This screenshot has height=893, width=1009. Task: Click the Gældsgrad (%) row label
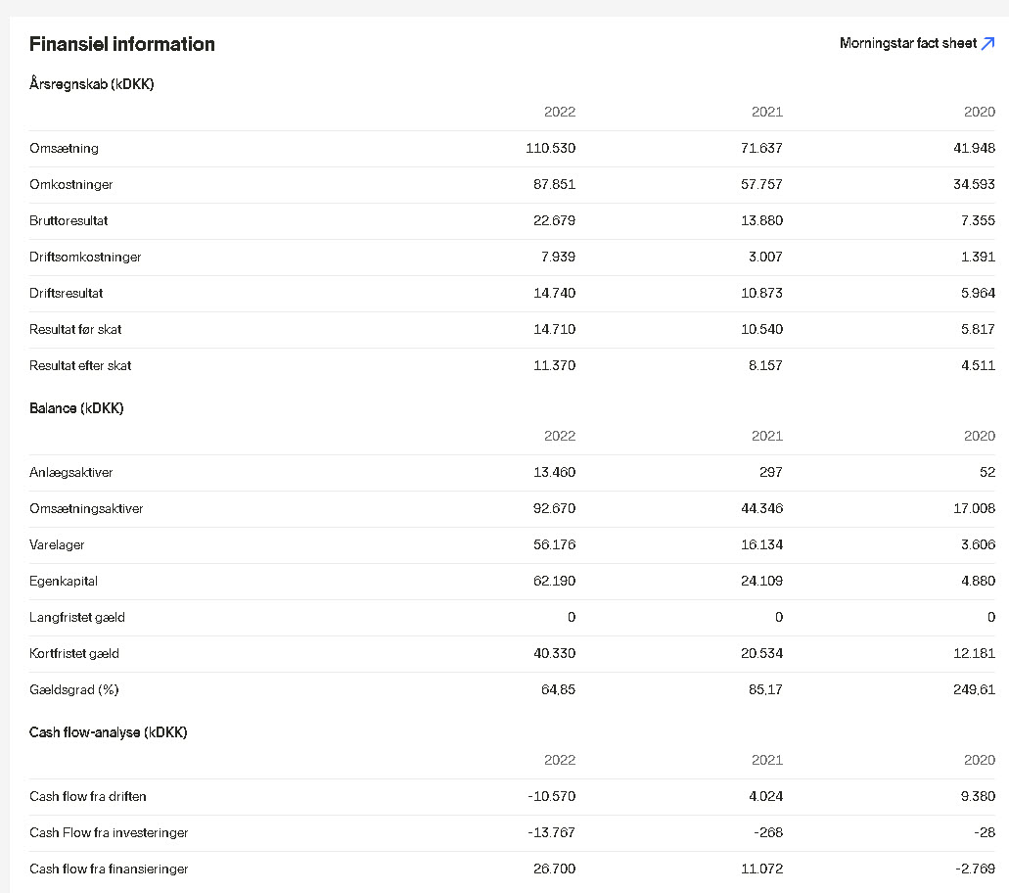click(74, 689)
